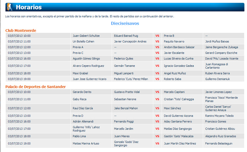Click David 'Pitu' Losada Vicente
This screenshot has width=247, height=152.
[222, 58]
